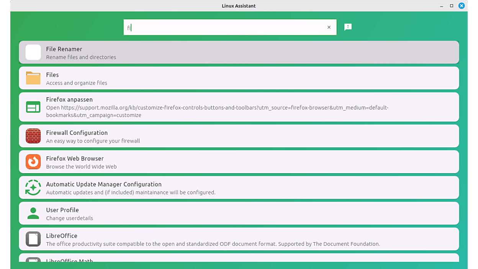Clear the search field with X
Screen dimensions: 478x269
[x=329, y=27]
